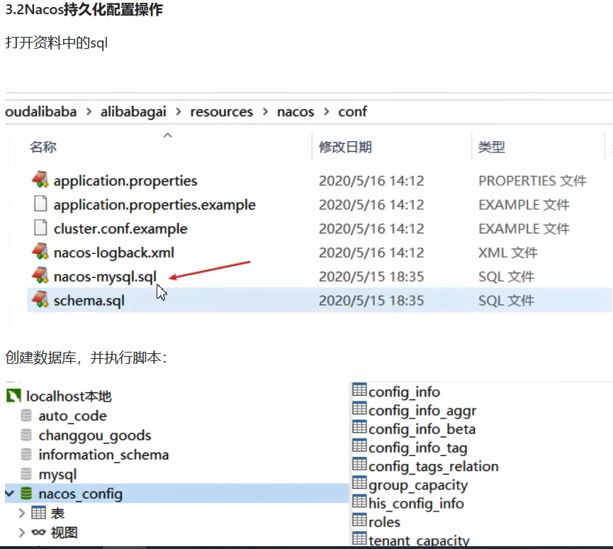Select file name nacos-logback.xml
The height and width of the screenshot is (549, 613).
(114, 253)
